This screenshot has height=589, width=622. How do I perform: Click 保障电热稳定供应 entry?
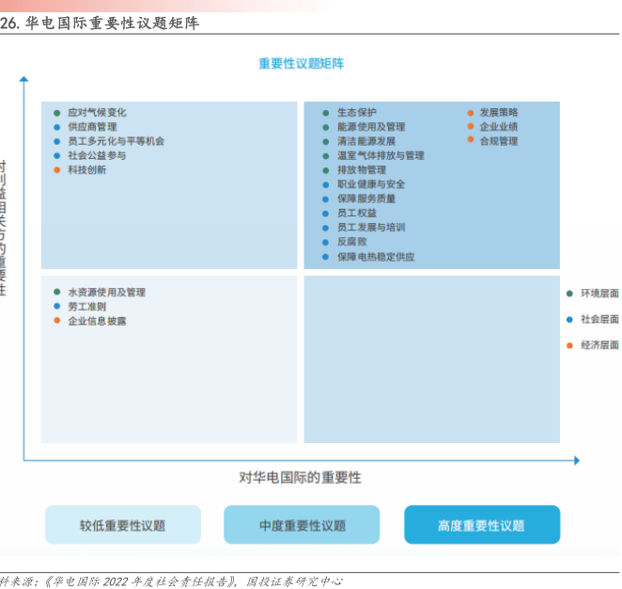pos(376,257)
